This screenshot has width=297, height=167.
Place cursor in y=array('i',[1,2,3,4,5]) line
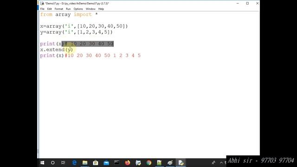[x=76, y=32]
